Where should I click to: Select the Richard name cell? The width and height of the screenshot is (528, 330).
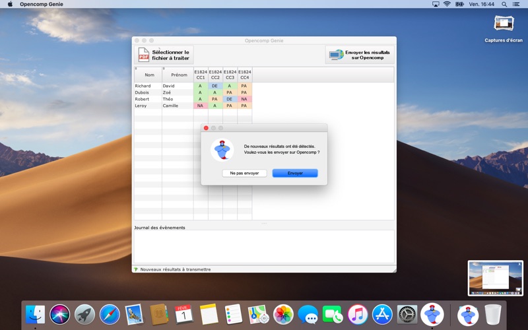(x=148, y=86)
